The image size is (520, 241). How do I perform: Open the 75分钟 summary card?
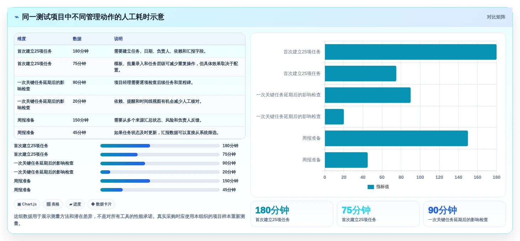378,214
